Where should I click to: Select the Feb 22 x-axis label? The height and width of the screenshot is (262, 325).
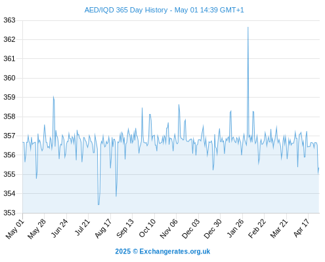tap(257, 229)
